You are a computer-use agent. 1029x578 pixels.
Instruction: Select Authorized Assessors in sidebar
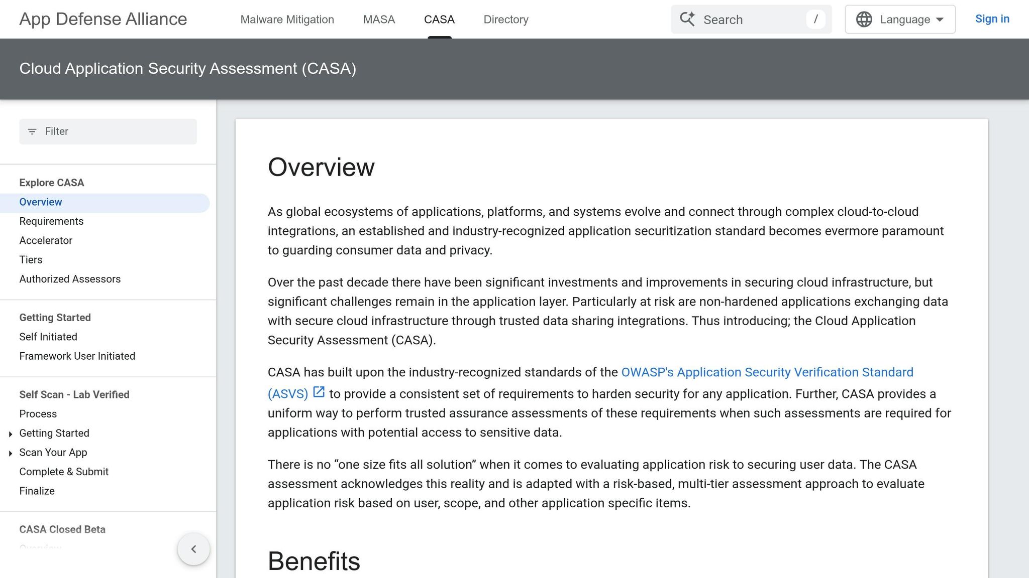coord(70,279)
